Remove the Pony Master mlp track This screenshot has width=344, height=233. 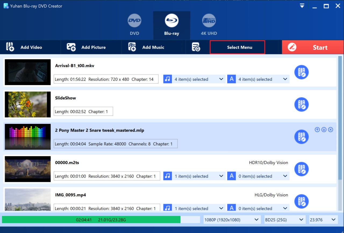[331, 130]
